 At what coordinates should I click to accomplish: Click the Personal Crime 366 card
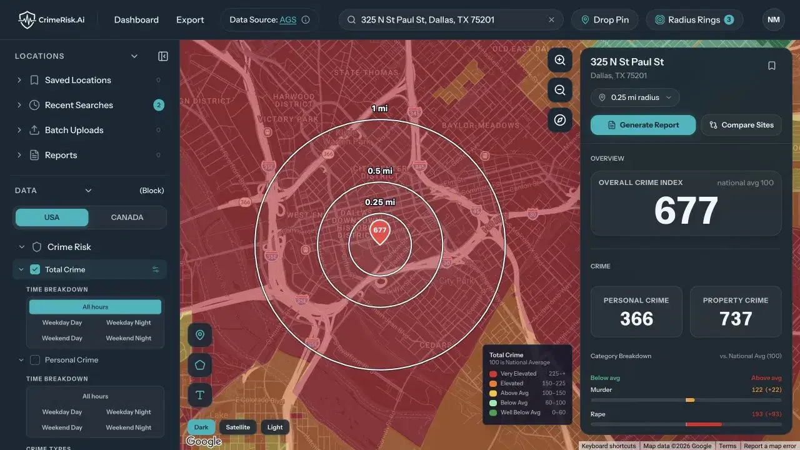pyautogui.click(x=636, y=312)
